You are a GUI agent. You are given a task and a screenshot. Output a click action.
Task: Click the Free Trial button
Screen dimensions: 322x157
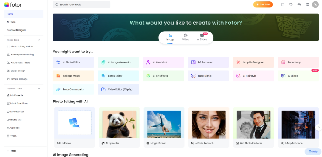tap(263, 4)
